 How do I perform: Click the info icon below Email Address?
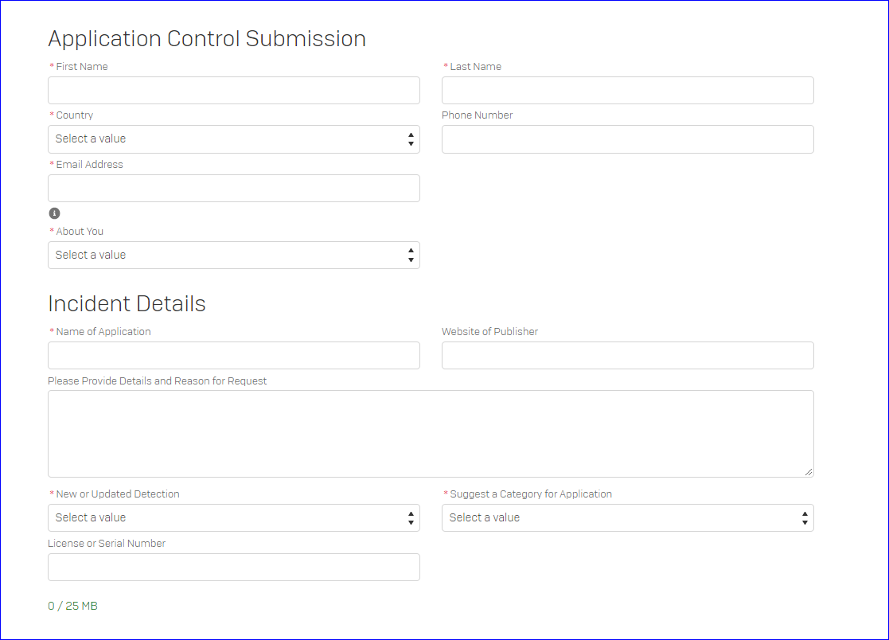pyautogui.click(x=54, y=213)
